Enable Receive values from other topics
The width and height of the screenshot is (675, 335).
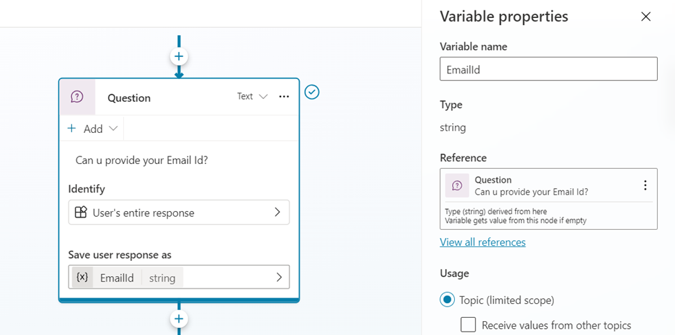pyautogui.click(x=468, y=325)
